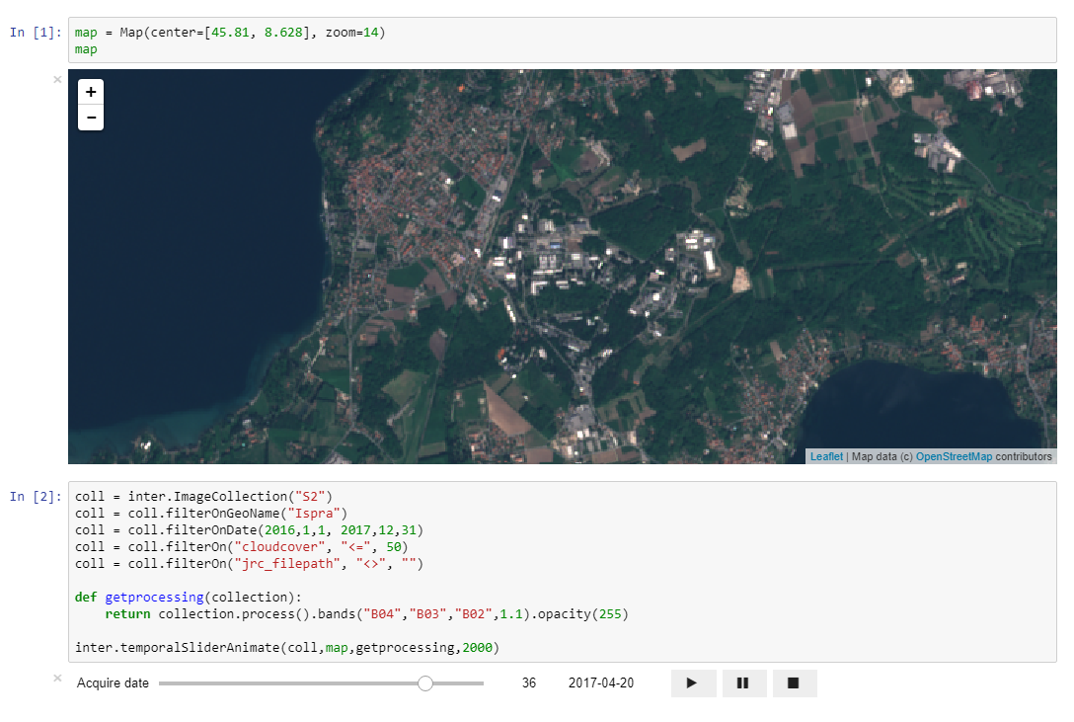Screen dimensions: 1074x722
Task: Play the temporal slider animation
Action: coord(693,682)
